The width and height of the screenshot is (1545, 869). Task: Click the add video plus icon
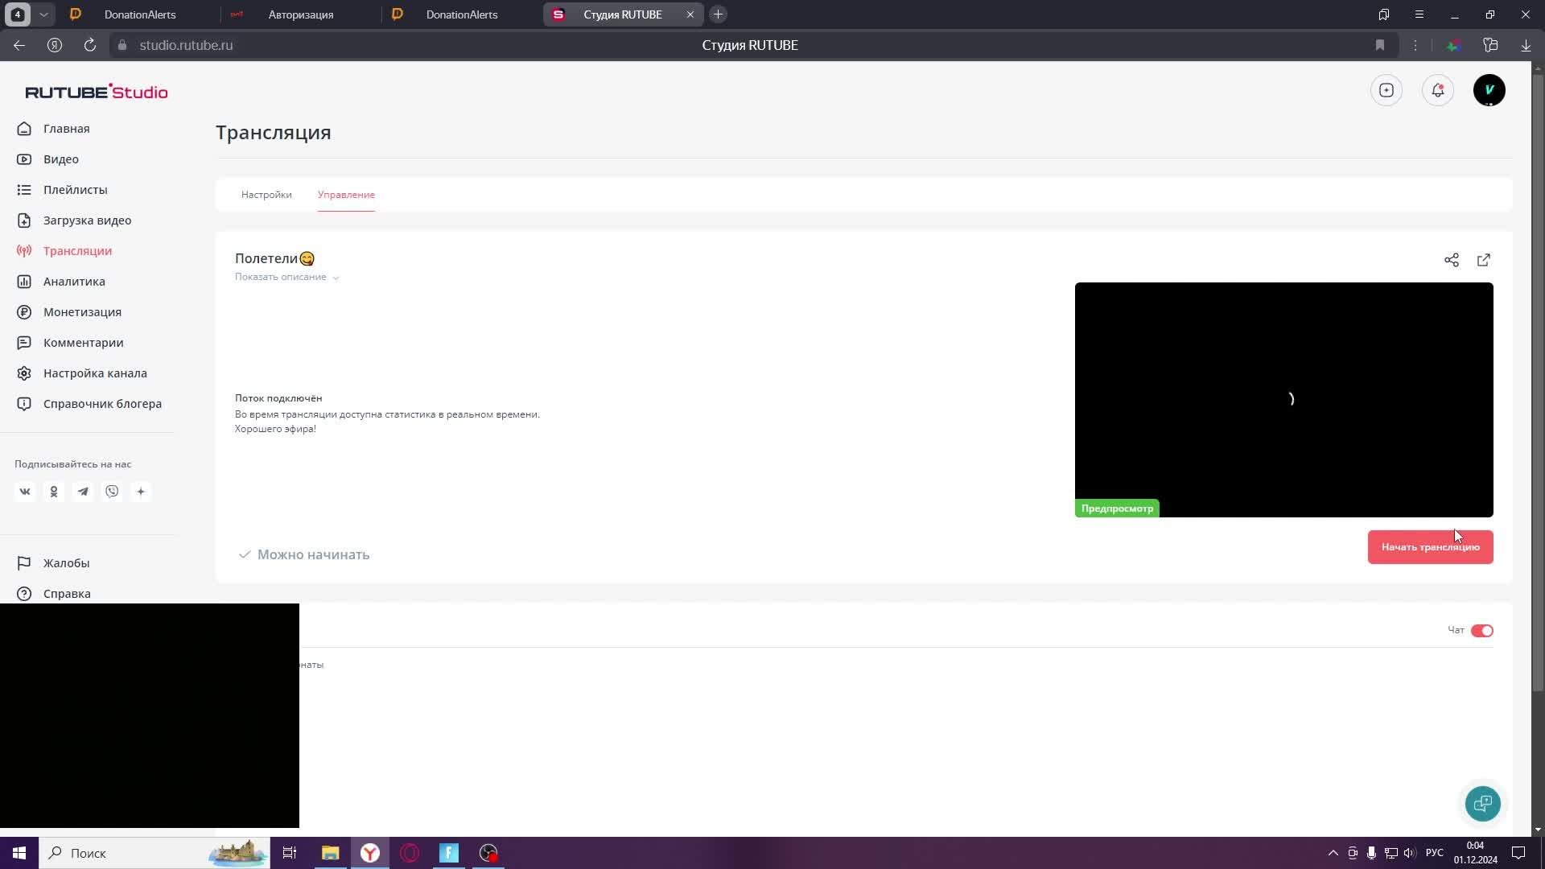(1386, 90)
